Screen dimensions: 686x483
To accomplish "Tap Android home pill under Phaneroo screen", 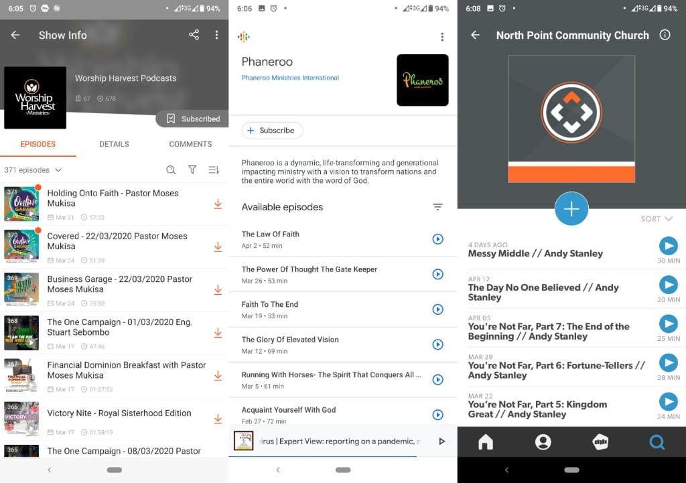I will point(343,470).
